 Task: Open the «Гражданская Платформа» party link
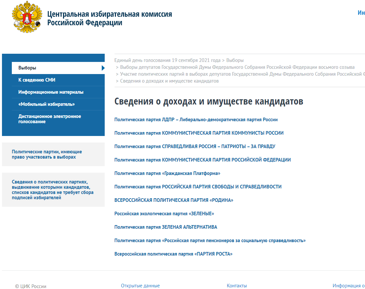coord(167,173)
